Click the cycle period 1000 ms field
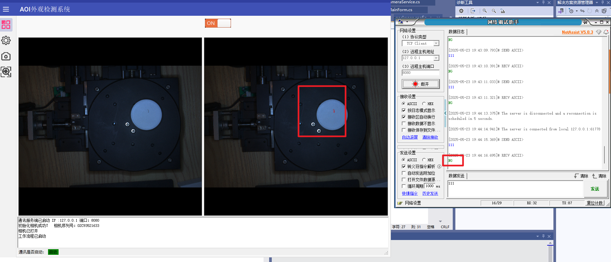 [x=430, y=186]
